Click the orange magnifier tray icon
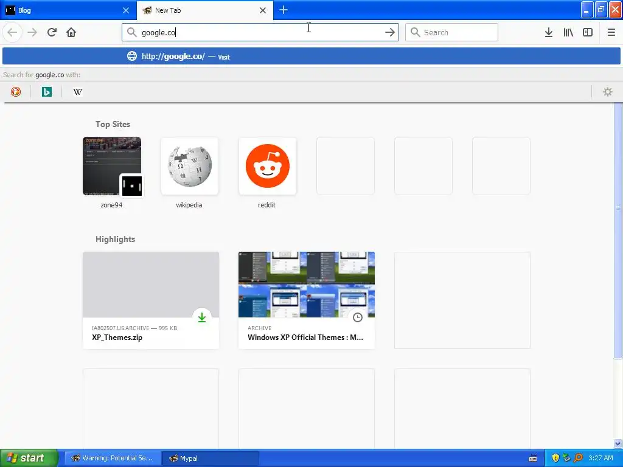The width and height of the screenshot is (623, 467). click(x=578, y=458)
